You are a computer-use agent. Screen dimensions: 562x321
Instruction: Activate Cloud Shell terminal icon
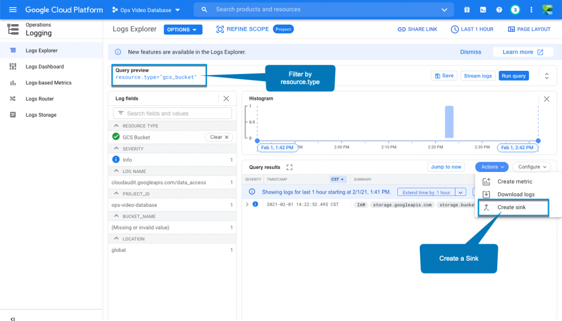tap(483, 10)
